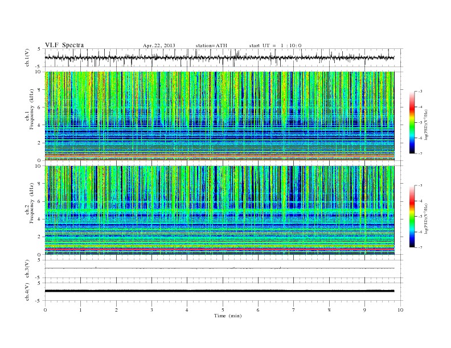Click the "8" kHz tick on ch.1 frequency axis
Viewport: 451px width, 348px height.
pos(39,90)
